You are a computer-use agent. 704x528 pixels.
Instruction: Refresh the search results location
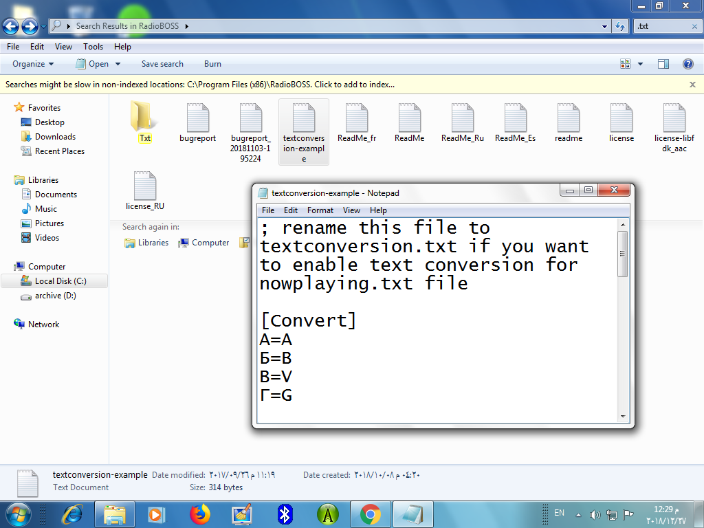coord(620,27)
